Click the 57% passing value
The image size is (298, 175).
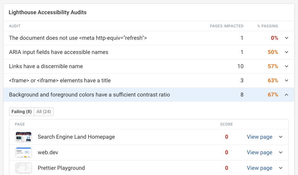[x=273, y=66]
